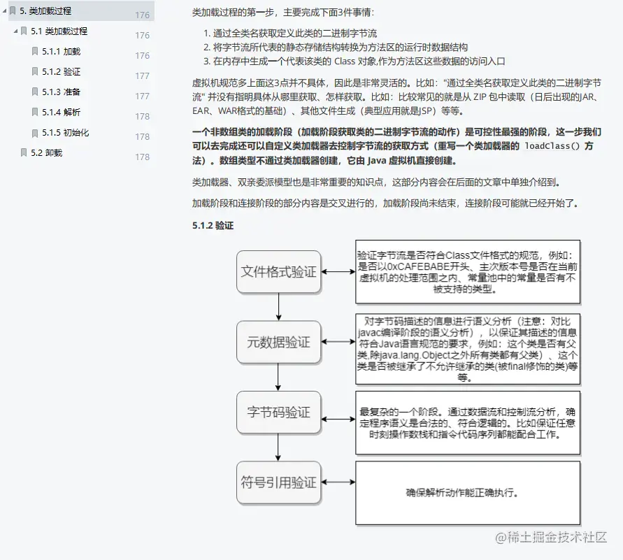Click the bookmark icon beside "5.1.1 加载"
Image resolution: width=623 pixels, height=560 pixels.
tap(34, 51)
